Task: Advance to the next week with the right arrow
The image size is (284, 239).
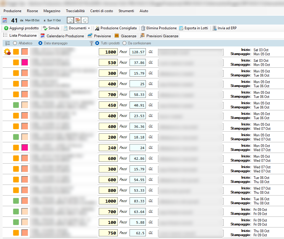Action: point(85,20)
